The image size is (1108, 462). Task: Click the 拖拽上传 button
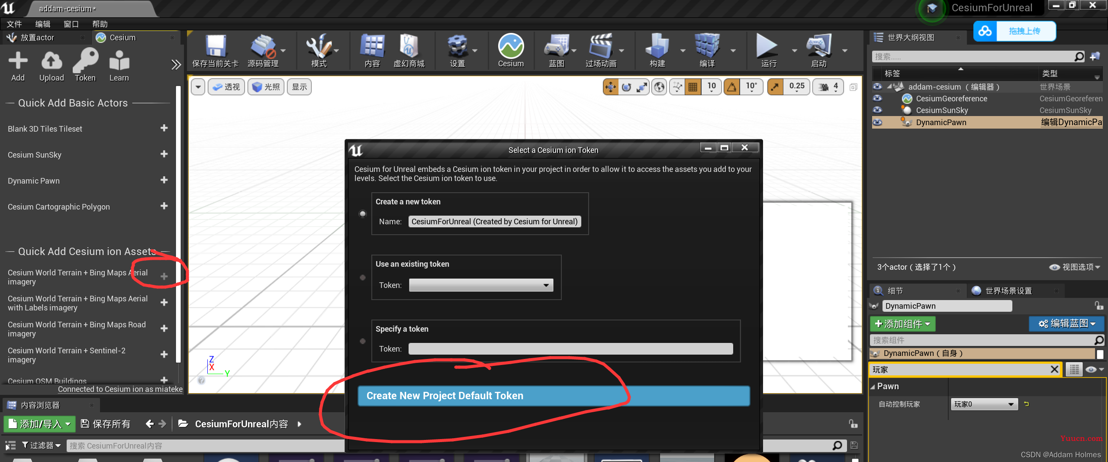click(x=1015, y=31)
